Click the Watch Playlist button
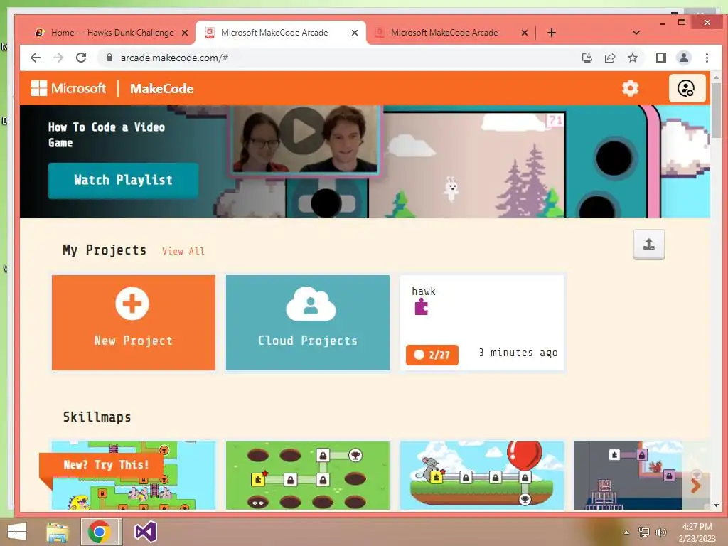 click(x=123, y=180)
